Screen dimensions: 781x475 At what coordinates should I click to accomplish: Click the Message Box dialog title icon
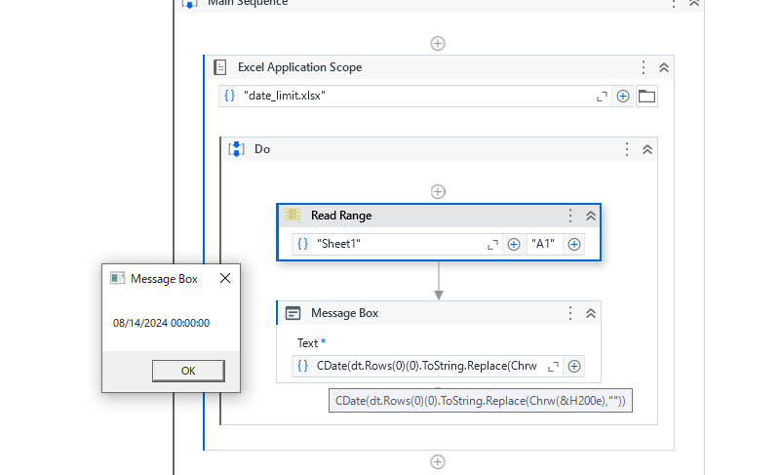tap(118, 278)
